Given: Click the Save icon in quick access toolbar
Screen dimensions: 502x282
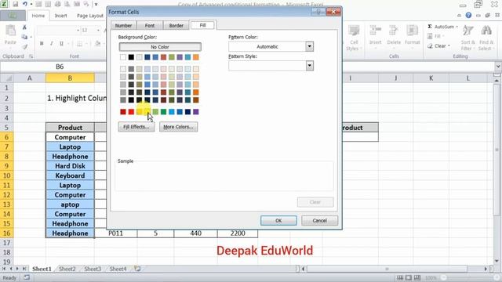Looking at the screenshot, I should [16, 4].
